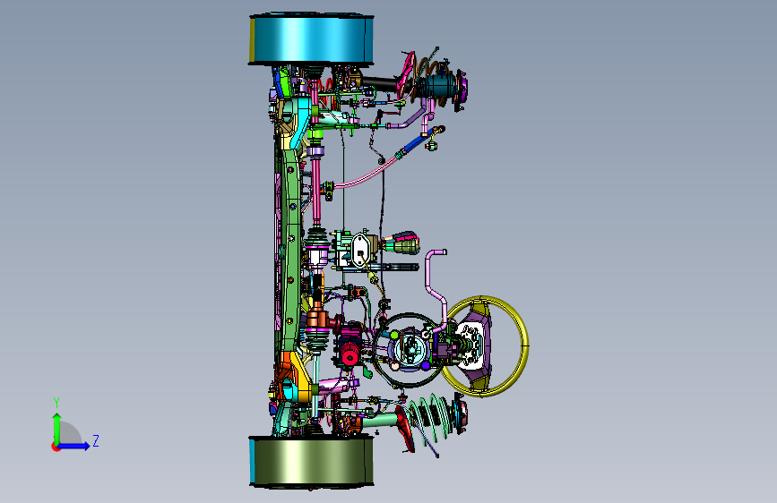Select the cyan tire of the model

(x=311, y=39)
